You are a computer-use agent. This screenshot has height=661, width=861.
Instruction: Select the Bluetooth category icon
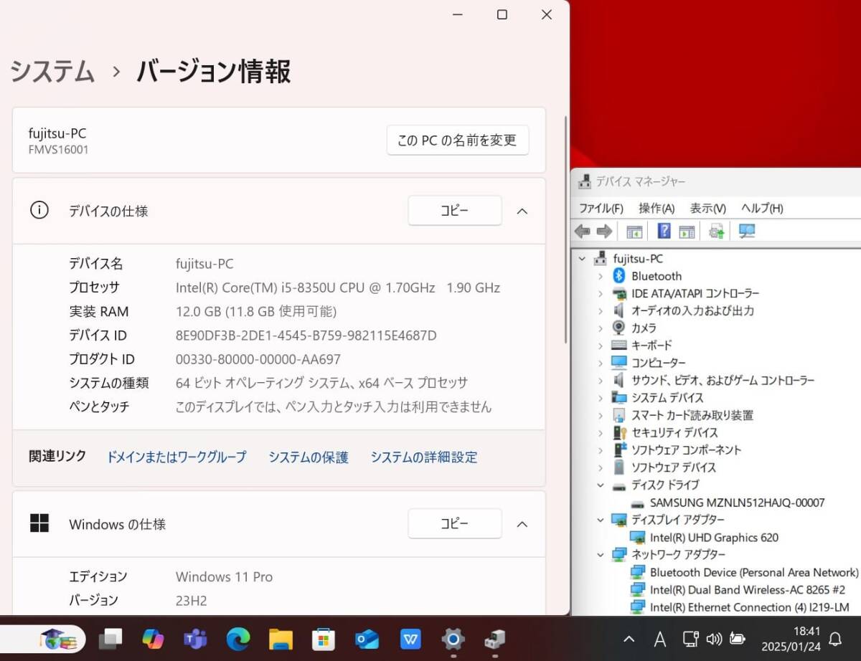pyautogui.click(x=618, y=276)
